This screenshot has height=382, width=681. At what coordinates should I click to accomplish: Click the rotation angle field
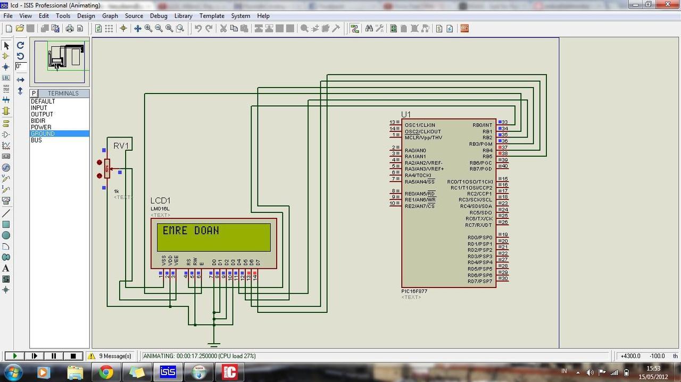(21, 66)
